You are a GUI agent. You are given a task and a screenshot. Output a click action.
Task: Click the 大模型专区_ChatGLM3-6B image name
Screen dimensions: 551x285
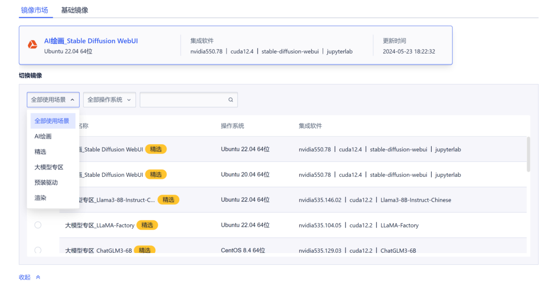point(99,251)
